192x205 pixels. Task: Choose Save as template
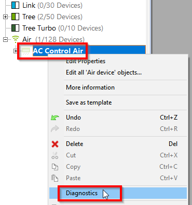[x=89, y=102]
